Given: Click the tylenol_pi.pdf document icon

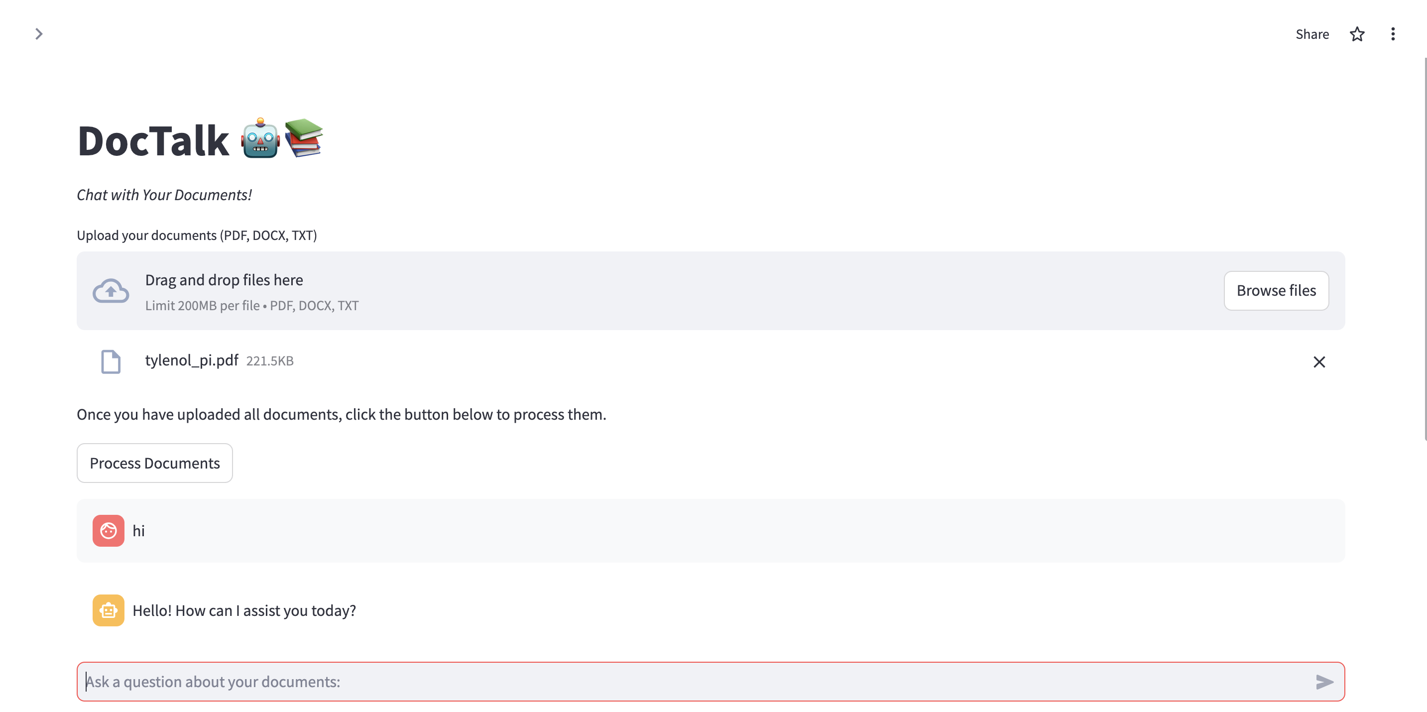Looking at the screenshot, I should [x=111, y=361].
